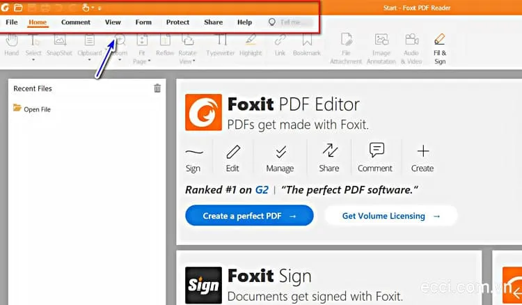The image size is (522, 305).
Task: Click the Redo icon in quick access toolbar
Action: point(72,8)
